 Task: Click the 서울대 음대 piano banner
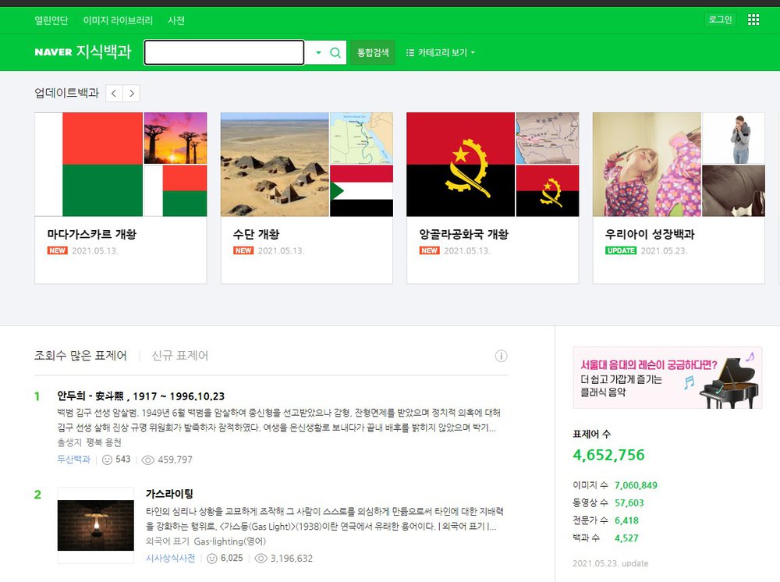668,378
